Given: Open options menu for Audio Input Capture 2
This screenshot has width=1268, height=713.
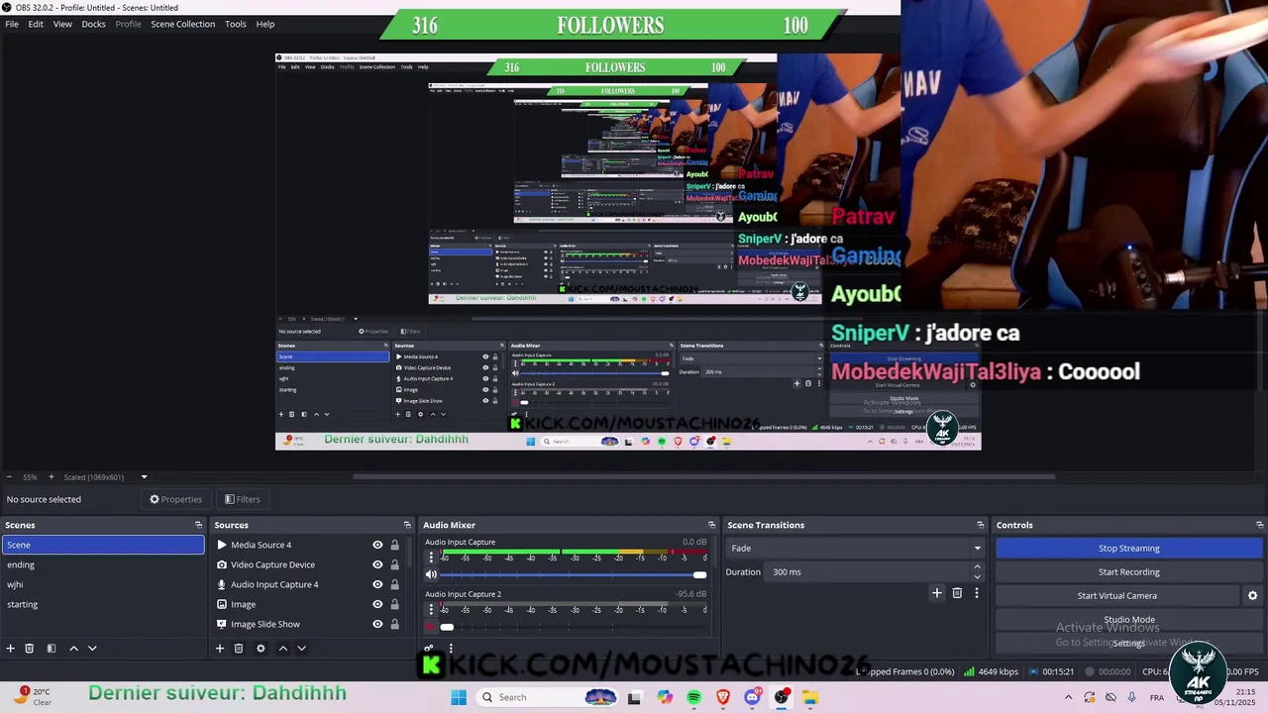Looking at the screenshot, I should (431, 609).
